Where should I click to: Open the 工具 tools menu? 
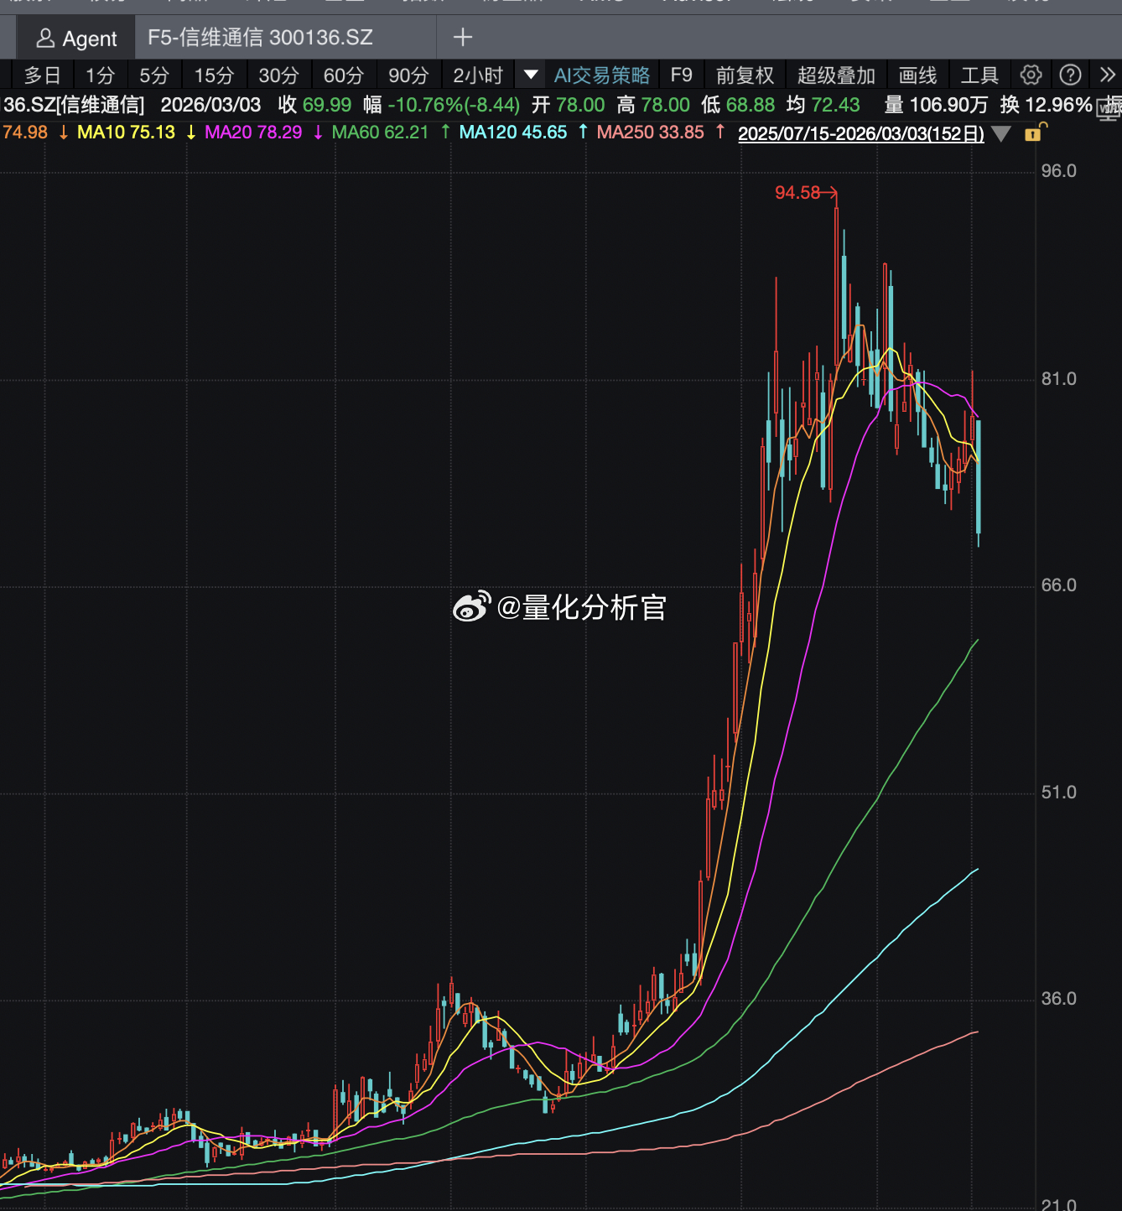coord(977,75)
